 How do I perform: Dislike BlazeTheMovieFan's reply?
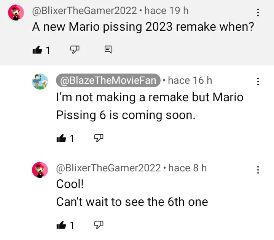[x=98, y=138]
